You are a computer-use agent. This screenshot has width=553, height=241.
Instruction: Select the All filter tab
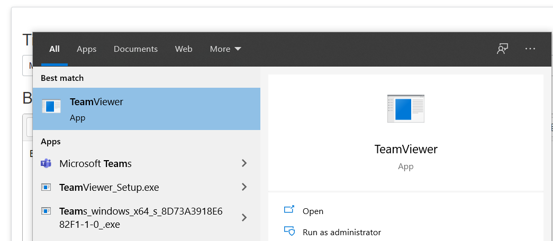[x=55, y=49]
